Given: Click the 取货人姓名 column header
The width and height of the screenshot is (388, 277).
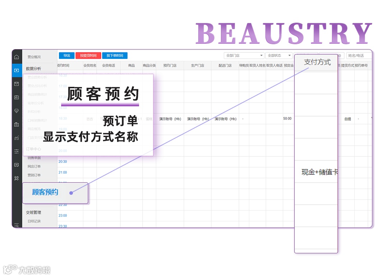Looking at the screenshot, I should coord(257,65).
